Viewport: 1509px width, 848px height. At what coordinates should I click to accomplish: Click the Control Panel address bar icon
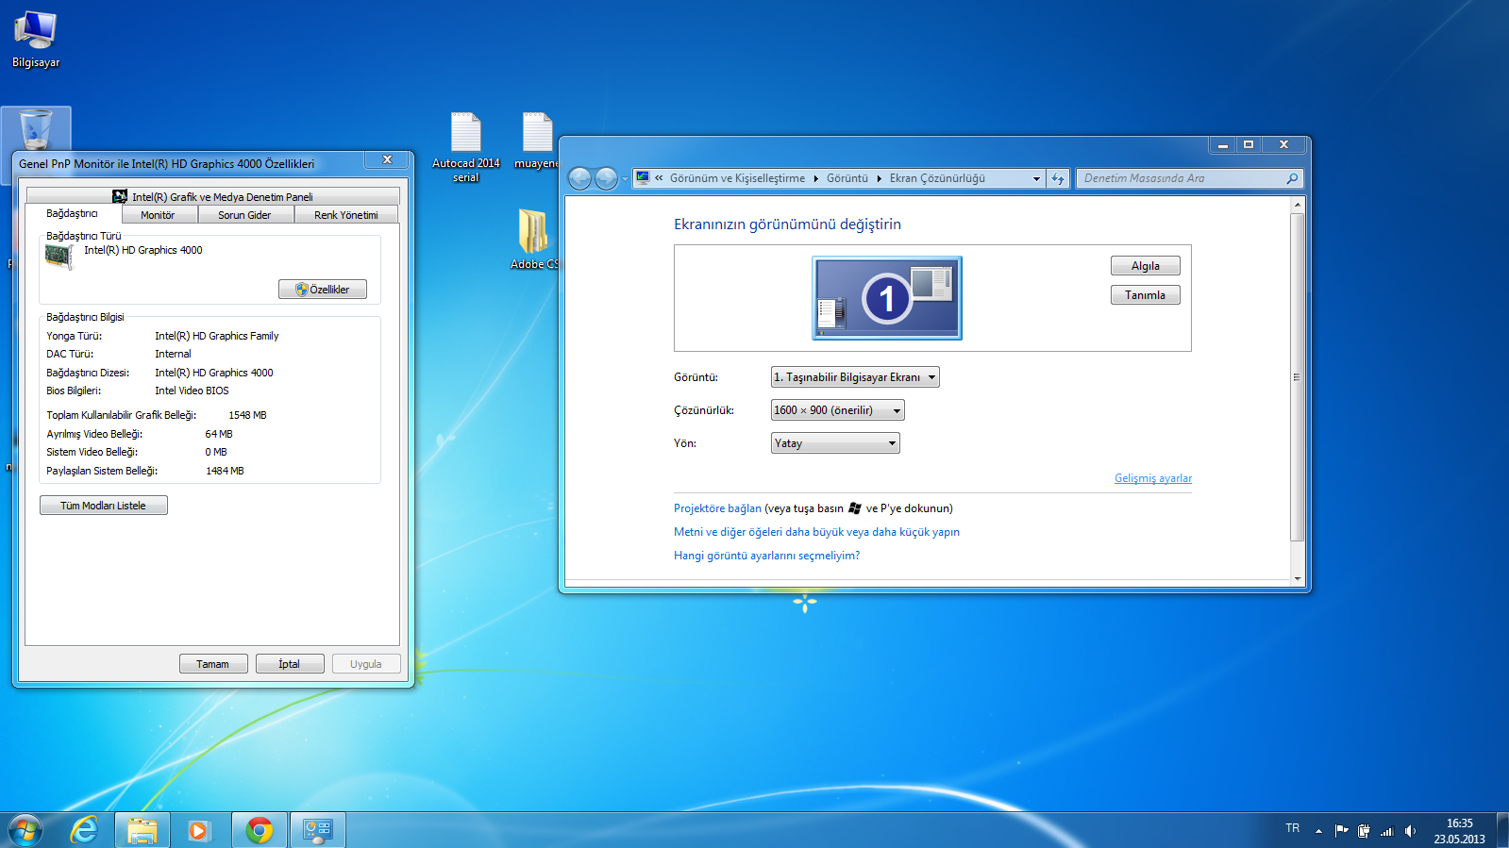(x=643, y=177)
